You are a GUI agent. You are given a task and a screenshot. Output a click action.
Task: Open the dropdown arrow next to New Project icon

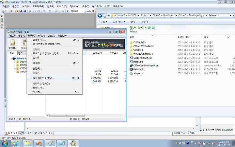point(7,11)
